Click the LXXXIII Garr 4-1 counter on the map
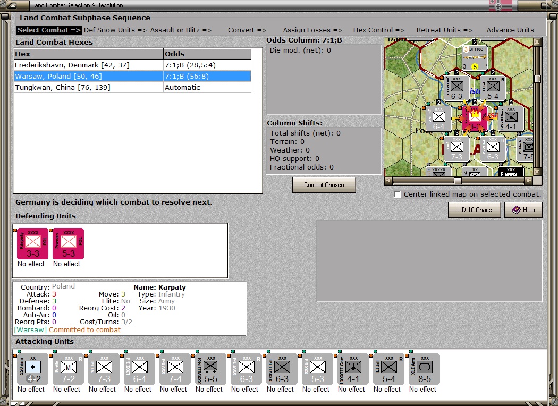 point(511,119)
